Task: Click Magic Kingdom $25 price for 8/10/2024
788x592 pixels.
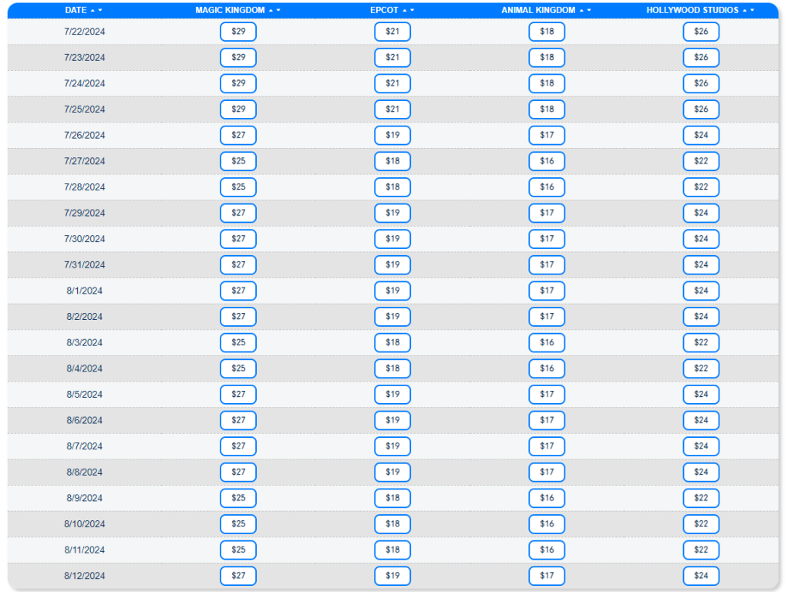Action: (x=238, y=524)
